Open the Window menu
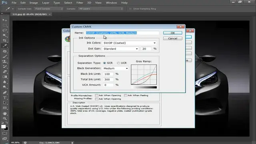Image resolution: width=256 pixels, height=144 pixels. (x=111, y=3)
